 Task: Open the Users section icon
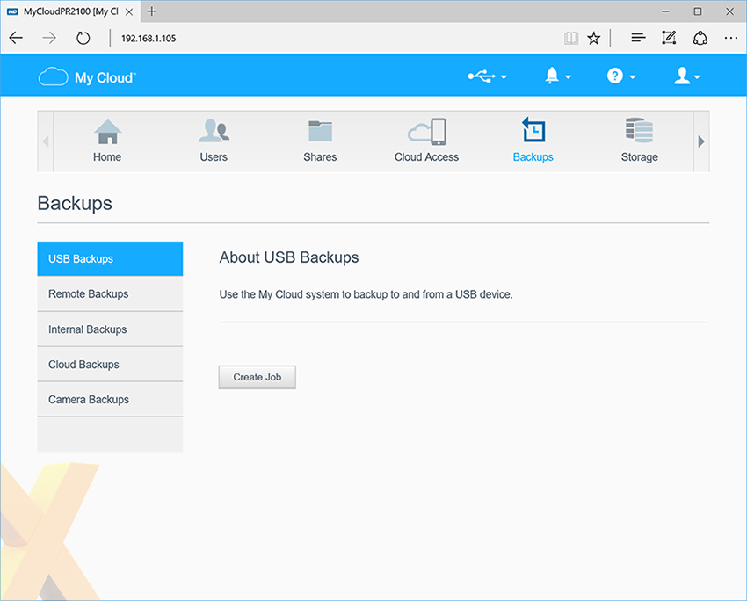click(214, 131)
